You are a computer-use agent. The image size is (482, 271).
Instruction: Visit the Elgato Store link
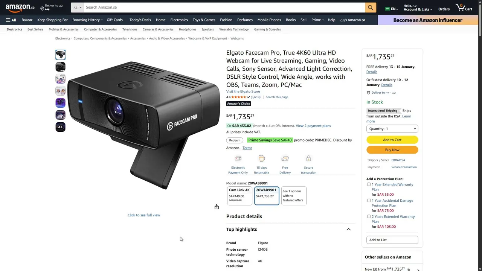coord(243,91)
